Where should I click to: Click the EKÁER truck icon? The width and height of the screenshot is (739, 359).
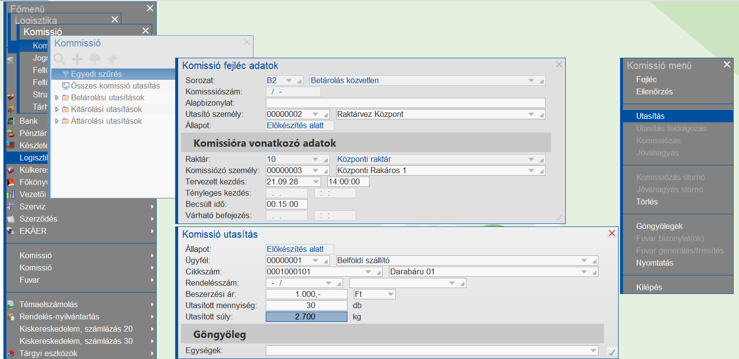10,231
